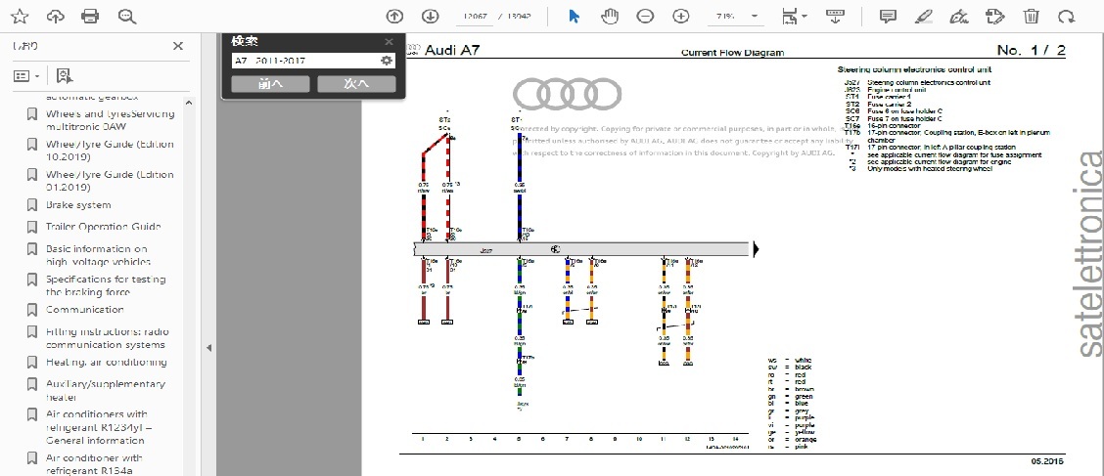Screen dimensions: 1104x476
Task: Open the Heating, air conditioning bookmark
Action: 107,362
